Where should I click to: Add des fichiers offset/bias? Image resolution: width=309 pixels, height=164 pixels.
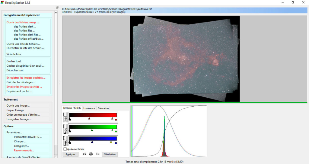coord(29,39)
